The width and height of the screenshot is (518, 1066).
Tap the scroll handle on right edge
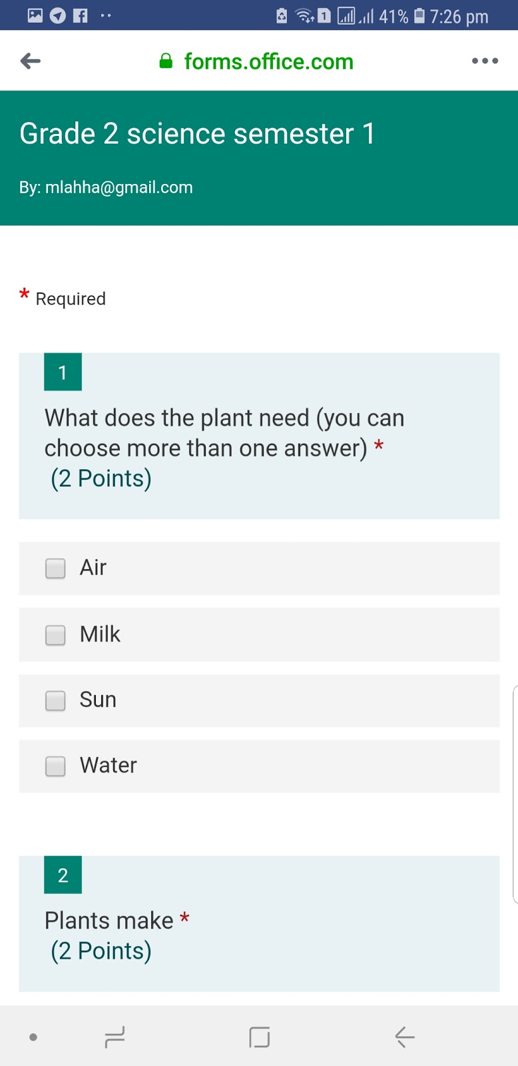tap(515, 794)
